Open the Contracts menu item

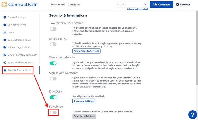pyautogui.click(x=74, y=5)
